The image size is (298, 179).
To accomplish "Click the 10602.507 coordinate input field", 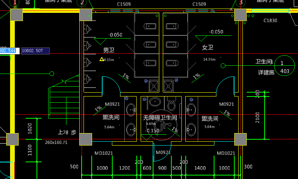I will 35,51.
